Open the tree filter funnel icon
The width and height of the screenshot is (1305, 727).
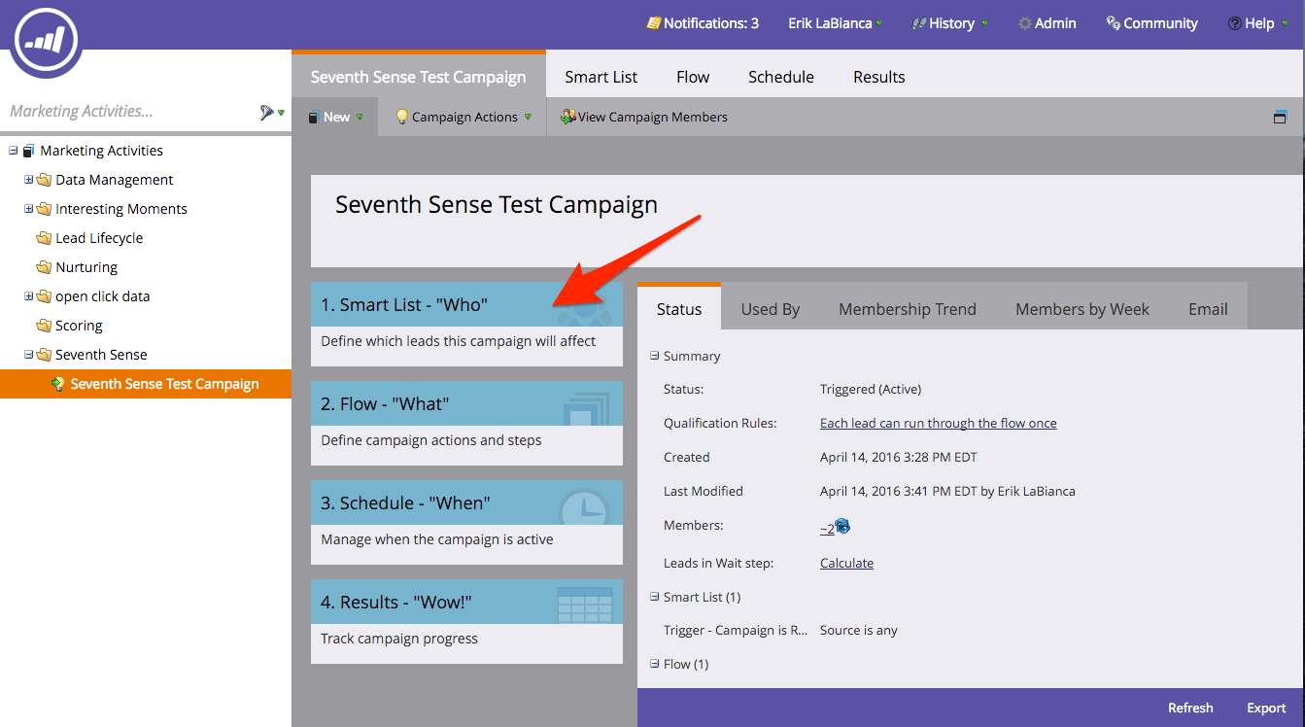(x=267, y=112)
